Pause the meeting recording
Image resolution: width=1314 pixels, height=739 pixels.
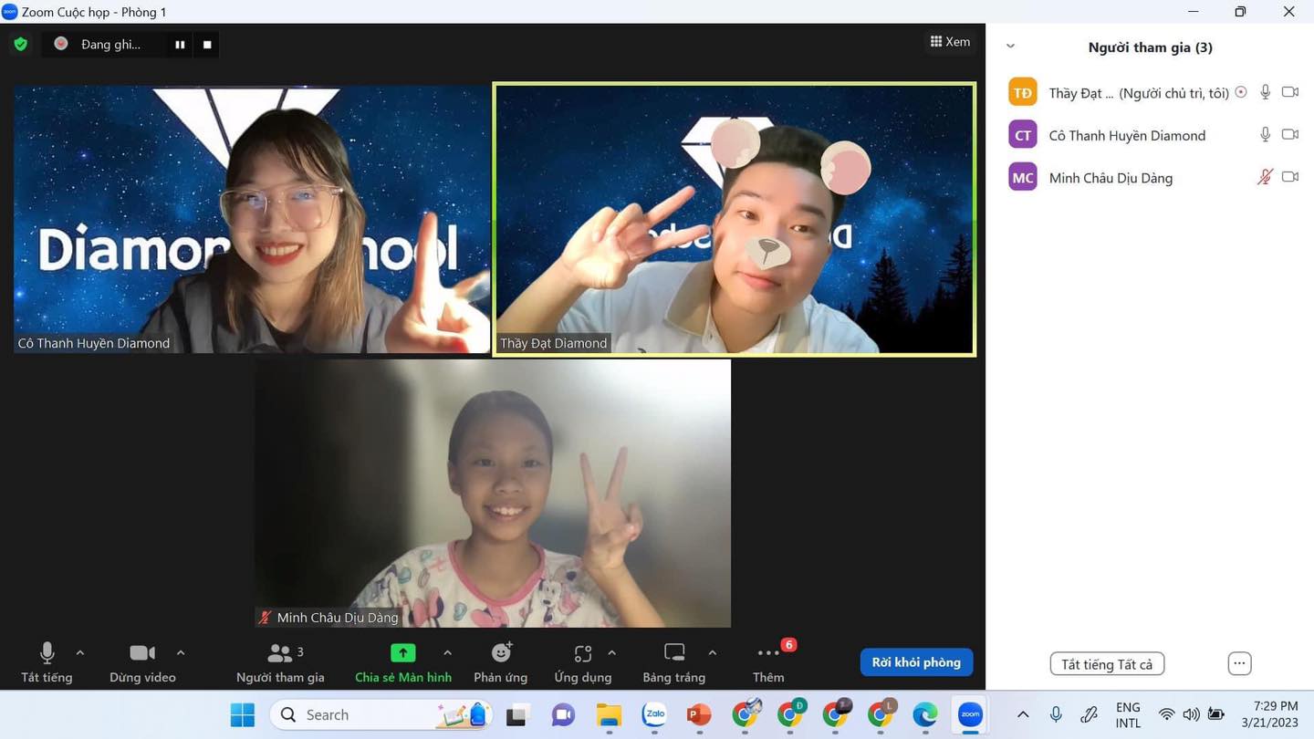click(x=180, y=45)
